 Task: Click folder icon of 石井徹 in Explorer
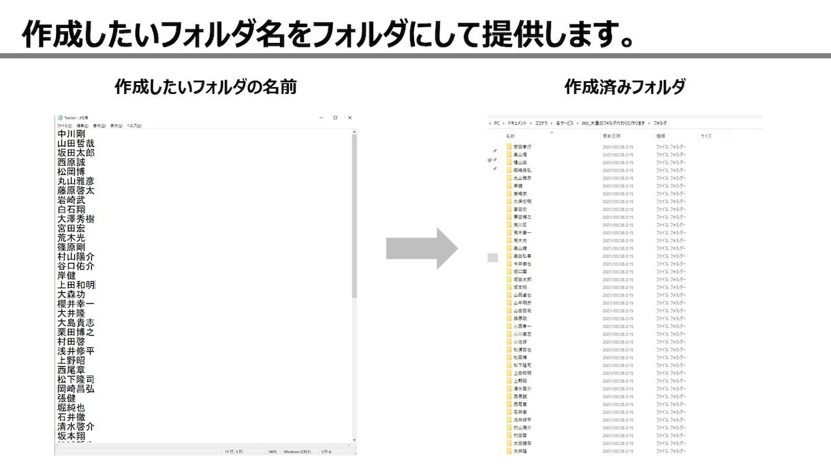click(x=509, y=412)
